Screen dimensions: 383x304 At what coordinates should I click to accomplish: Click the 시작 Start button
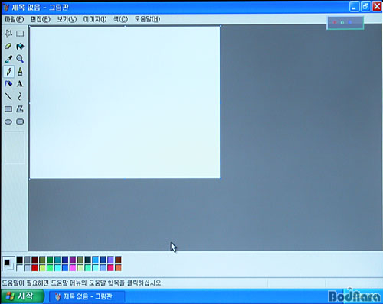point(22,296)
